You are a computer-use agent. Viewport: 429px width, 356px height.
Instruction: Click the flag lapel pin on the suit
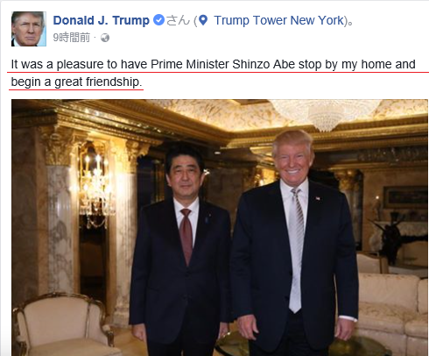(318, 199)
